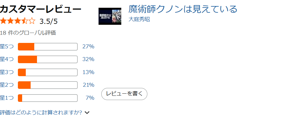Show reviews under the 星1つ label
This screenshot has width=302, height=123.
(7, 98)
